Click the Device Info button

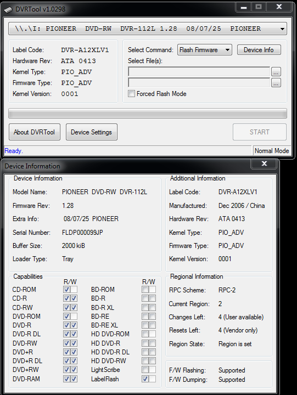click(x=259, y=50)
